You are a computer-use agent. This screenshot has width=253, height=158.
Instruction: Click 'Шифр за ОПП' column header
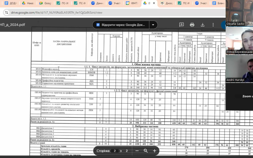pyautogui.click(x=37, y=44)
